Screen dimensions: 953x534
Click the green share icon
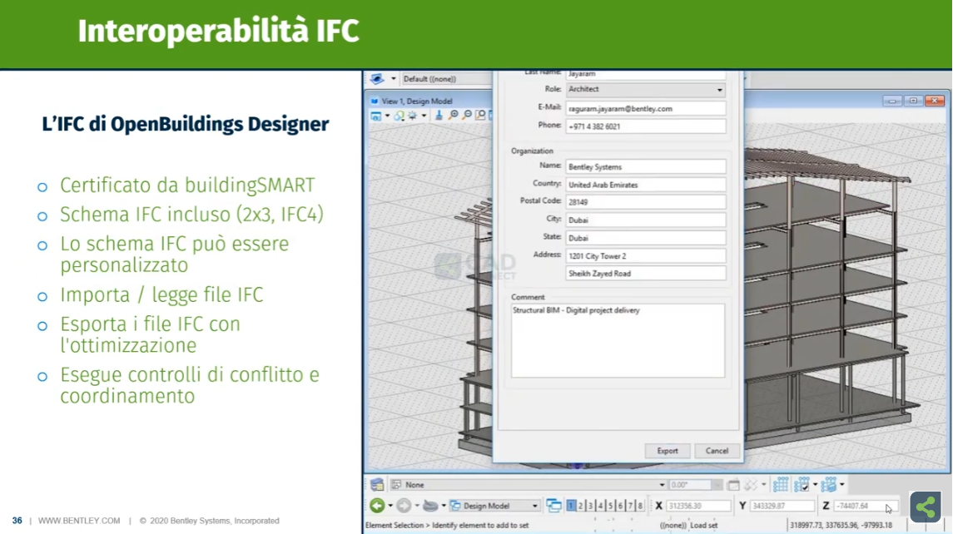[925, 507]
